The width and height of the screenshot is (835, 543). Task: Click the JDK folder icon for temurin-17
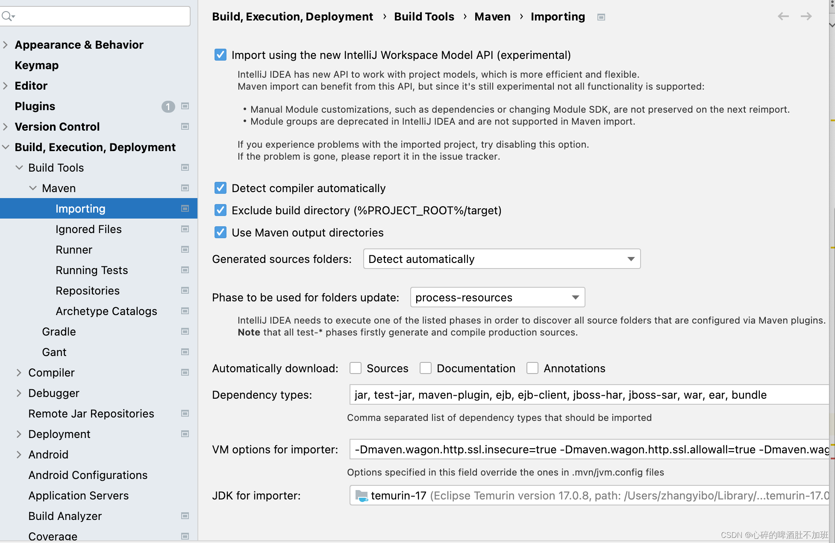[x=362, y=496]
